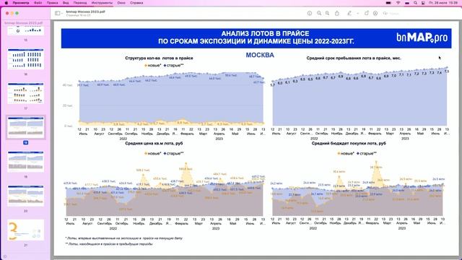
Task: Click the 'новые' legend in the top-left chart
Action: coord(152,66)
